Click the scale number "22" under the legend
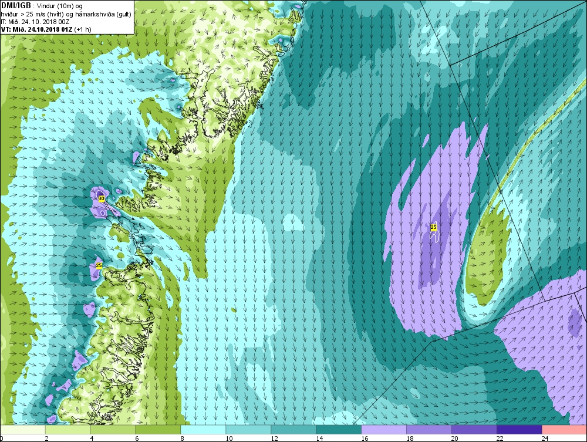Image resolution: width=587 pixels, height=442 pixels. (500, 438)
